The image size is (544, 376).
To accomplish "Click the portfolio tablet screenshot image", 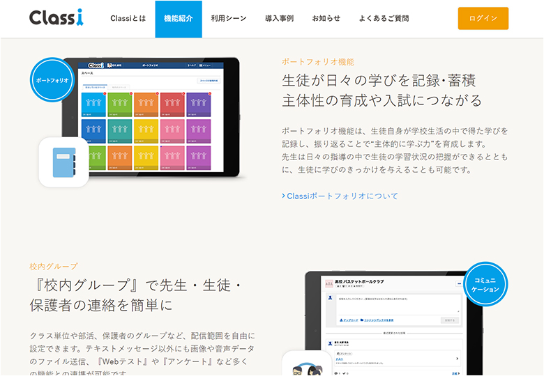I will point(150,117).
